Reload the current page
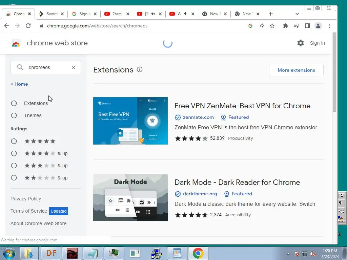 (28, 26)
